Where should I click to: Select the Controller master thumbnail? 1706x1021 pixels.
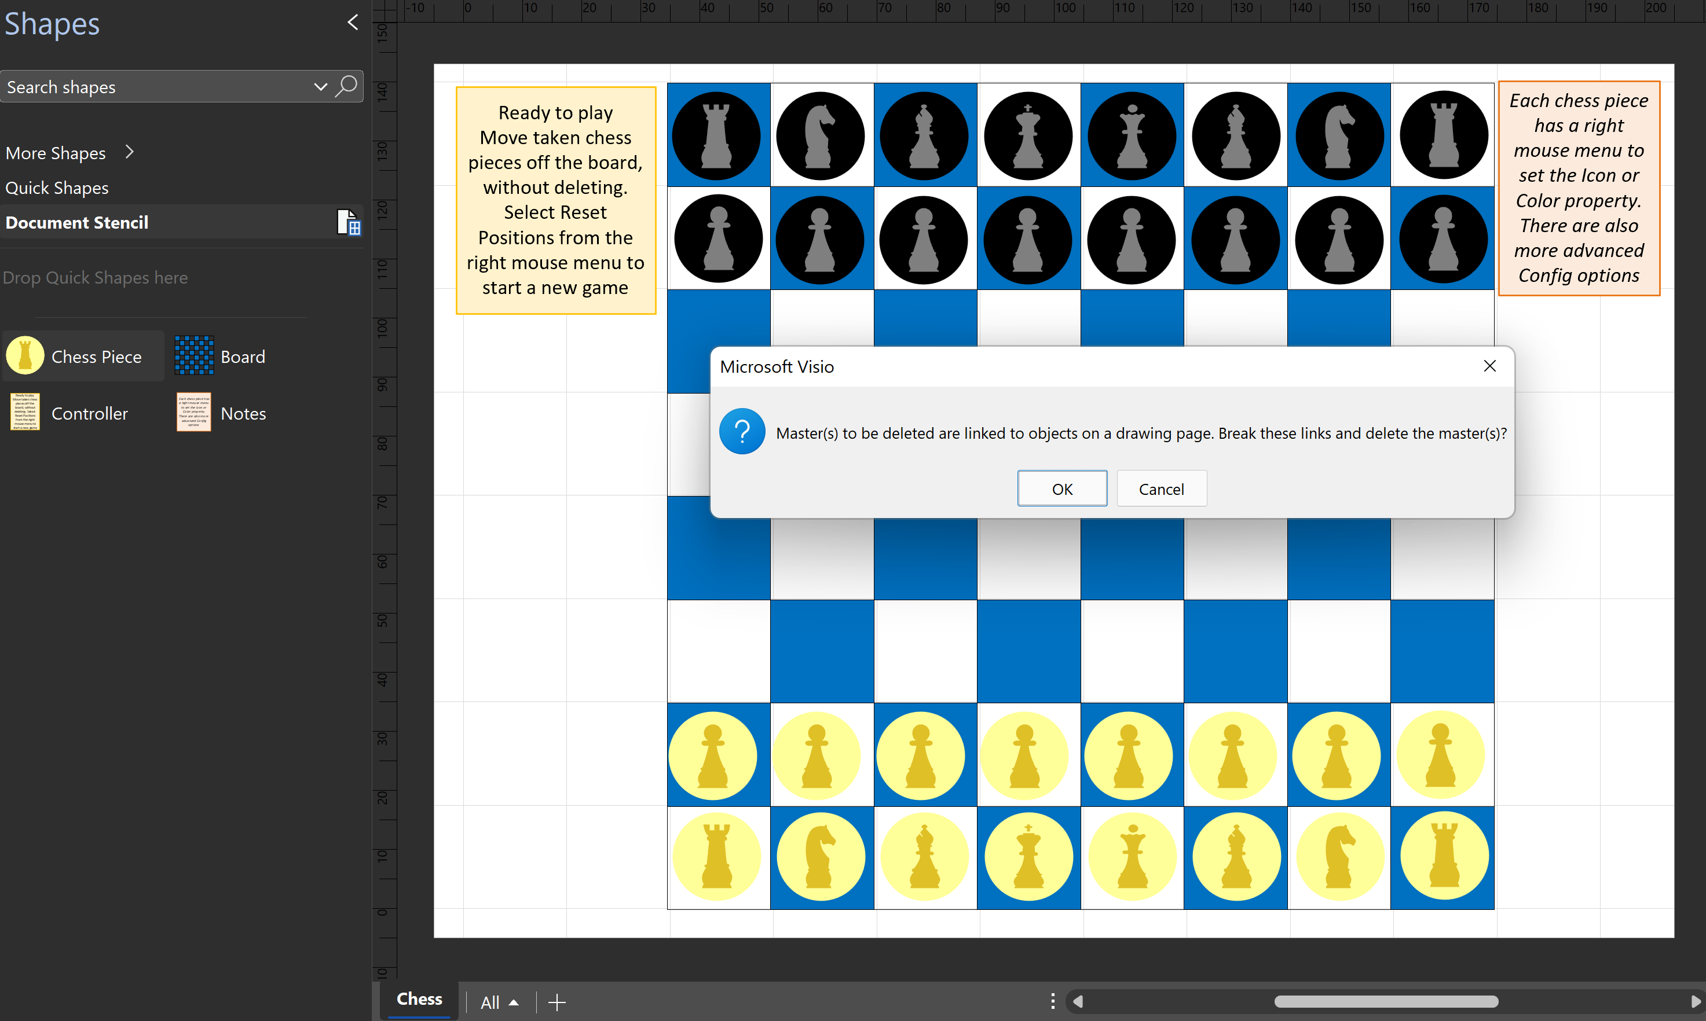[25, 412]
